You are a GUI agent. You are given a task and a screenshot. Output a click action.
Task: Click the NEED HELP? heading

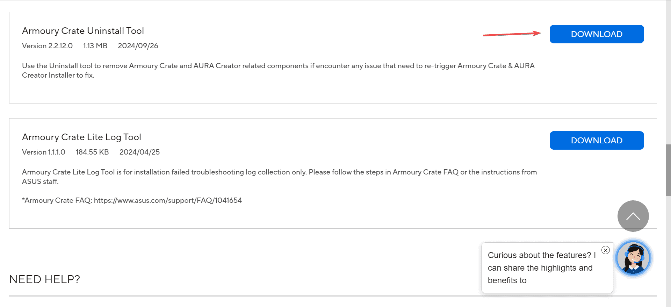tap(45, 279)
